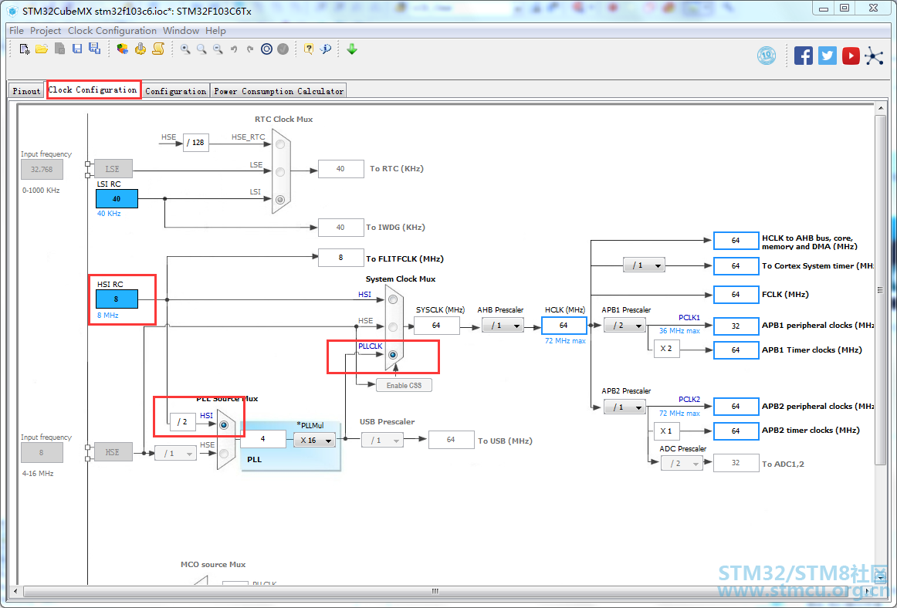
Task: Select HSE radio in PLL Source Mux
Action: click(x=224, y=454)
